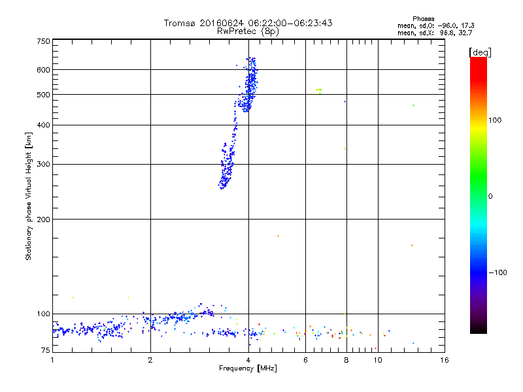Click the "mean, sd,X: 96.8, 32.7" line
The image size is (523, 392).
click(x=435, y=33)
